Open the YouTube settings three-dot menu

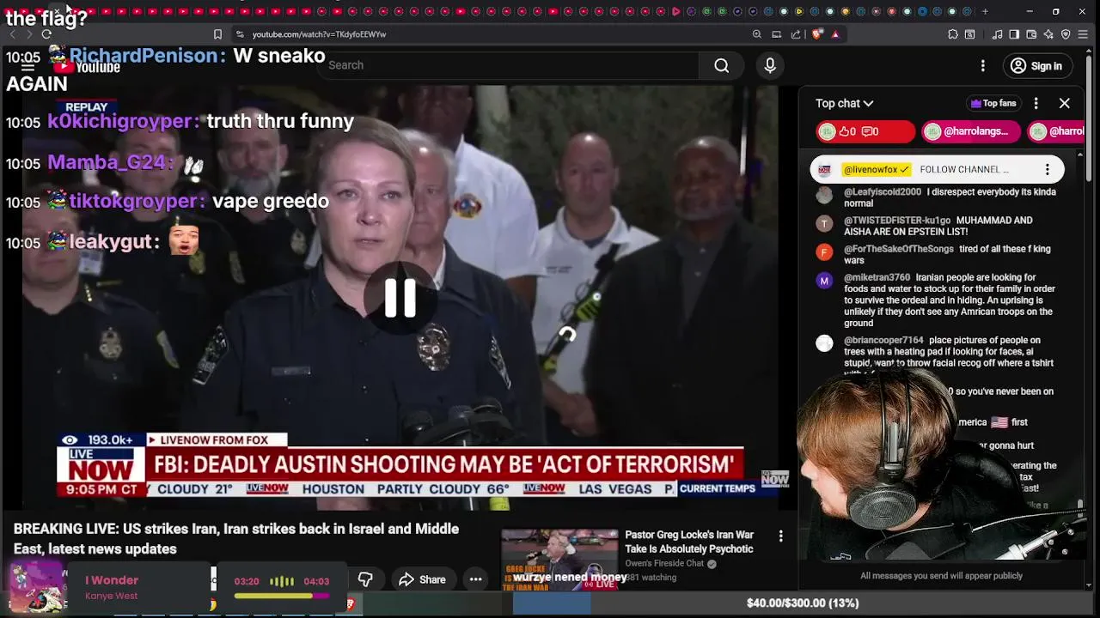coord(983,66)
